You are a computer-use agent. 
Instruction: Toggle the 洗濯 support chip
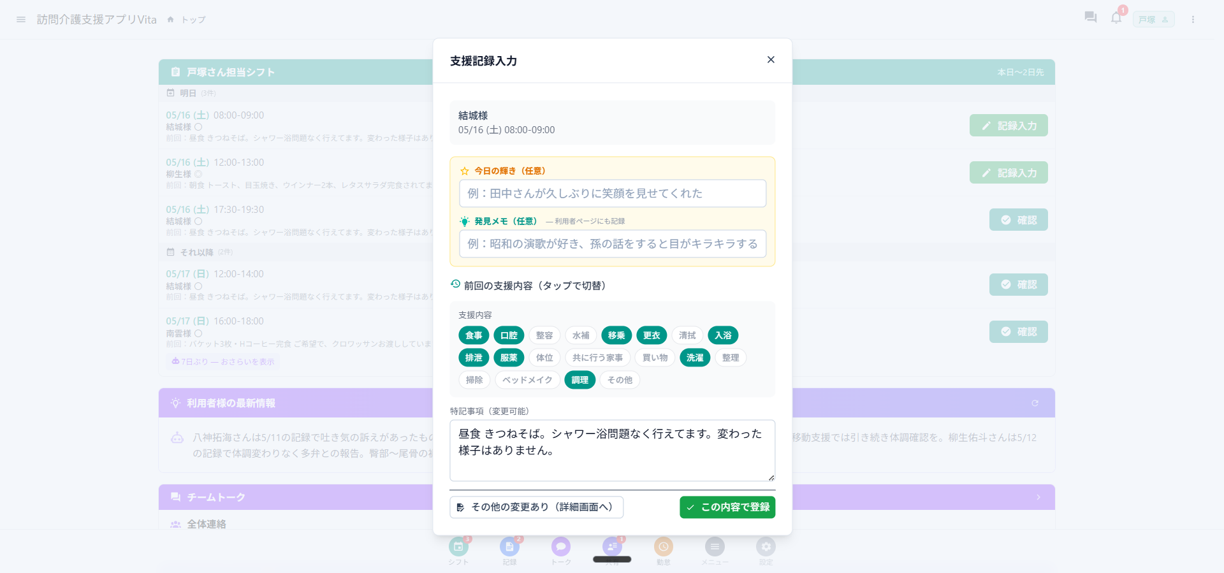tap(695, 358)
